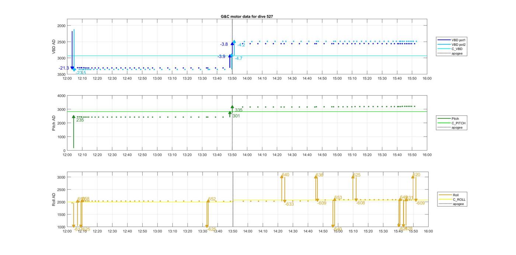Click 'apogee' in the Roll plot legend
This screenshot has width=516, height=255.
[458, 204]
